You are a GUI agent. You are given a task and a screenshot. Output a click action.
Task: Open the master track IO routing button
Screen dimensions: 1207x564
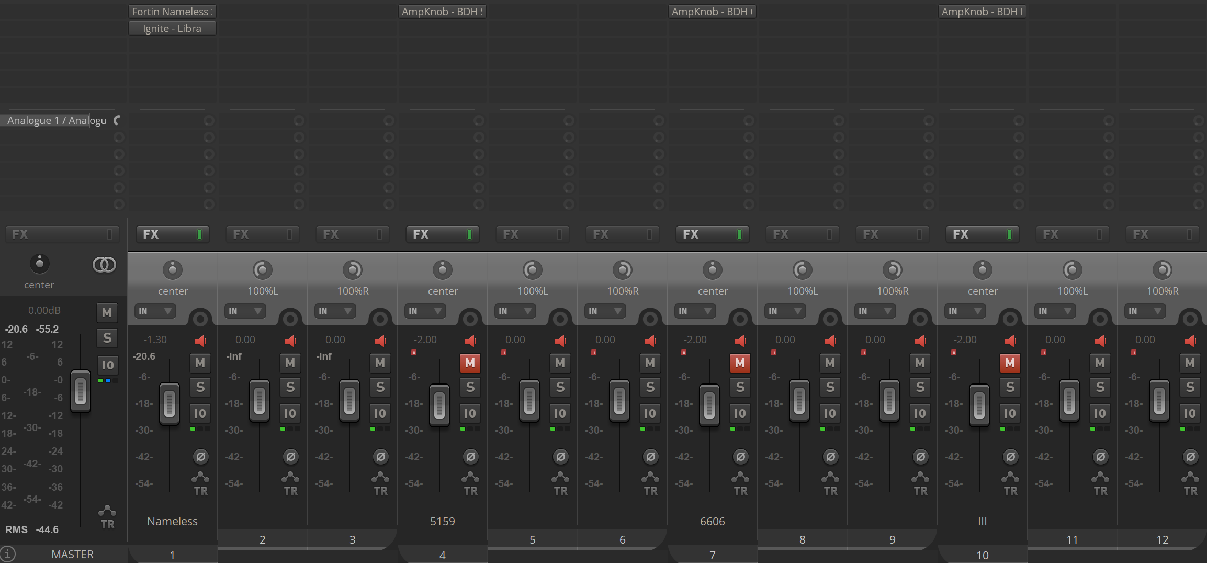(107, 365)
